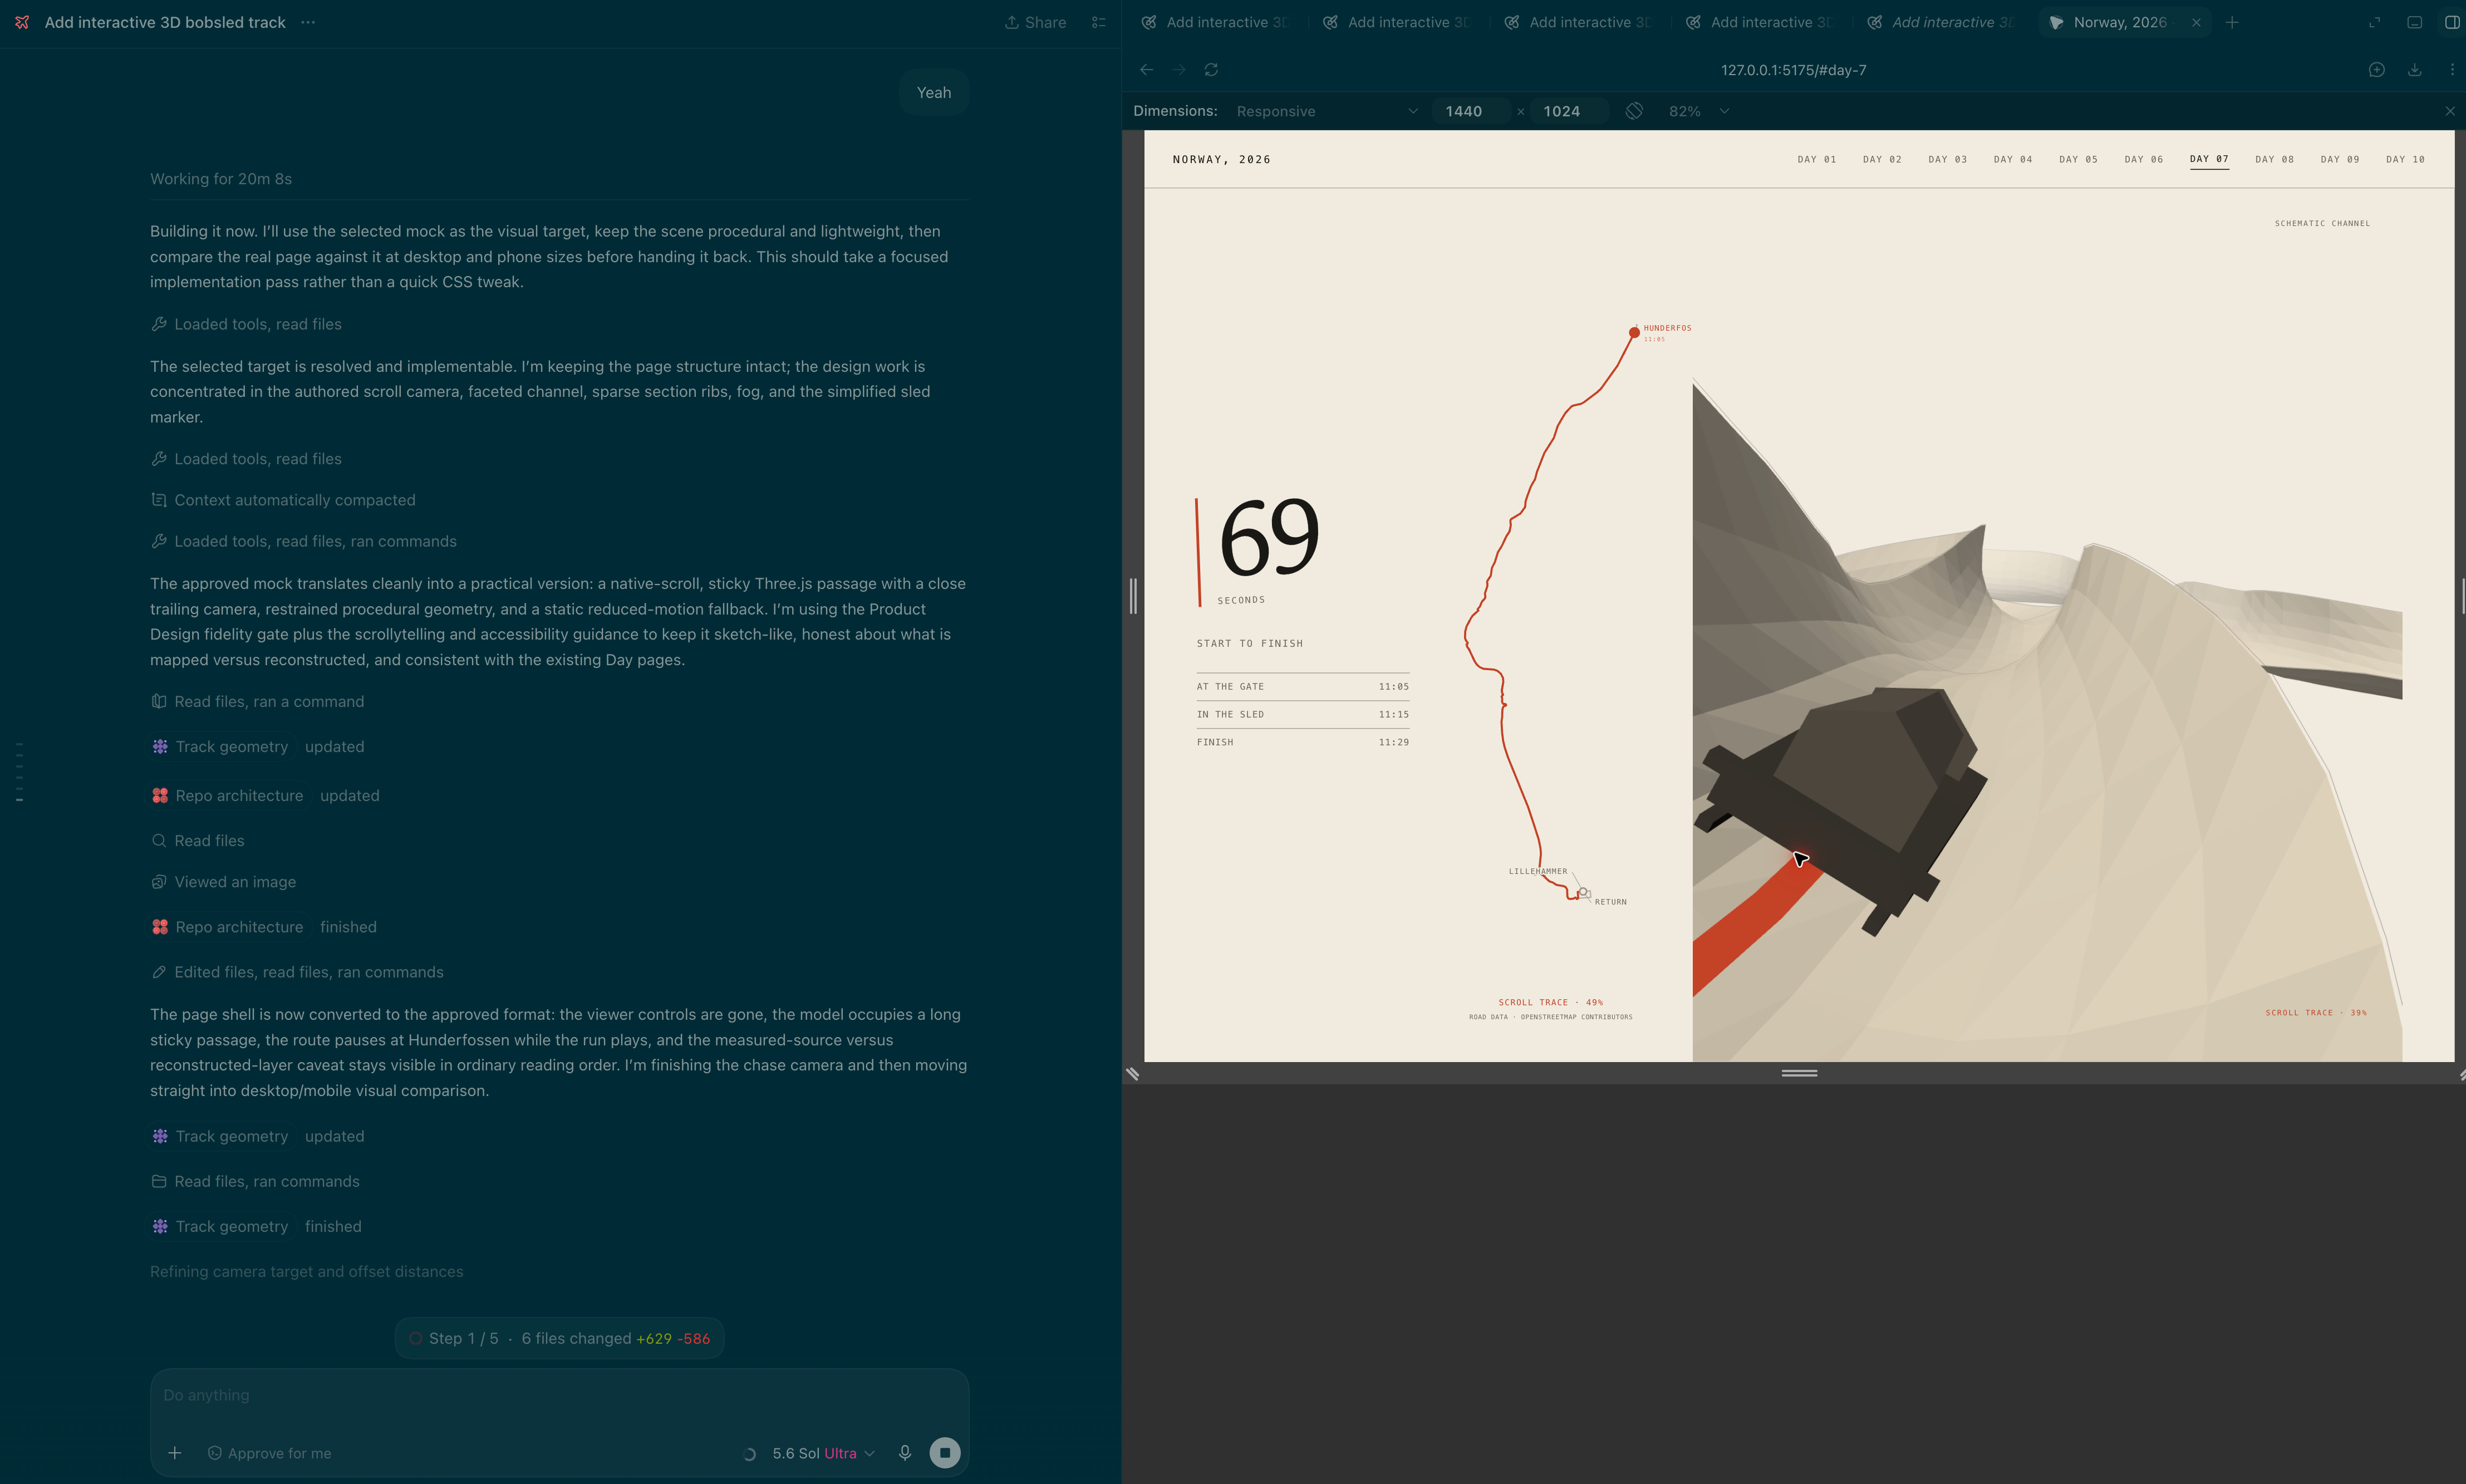Toggle the right side panel icon
Image resolution: width=2466 pixels, height=1484 pixels.
(x=2451, y=22)
